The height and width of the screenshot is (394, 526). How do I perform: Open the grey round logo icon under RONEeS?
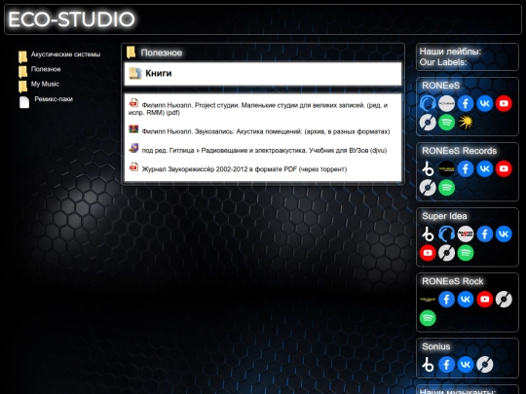click(446, 103)
